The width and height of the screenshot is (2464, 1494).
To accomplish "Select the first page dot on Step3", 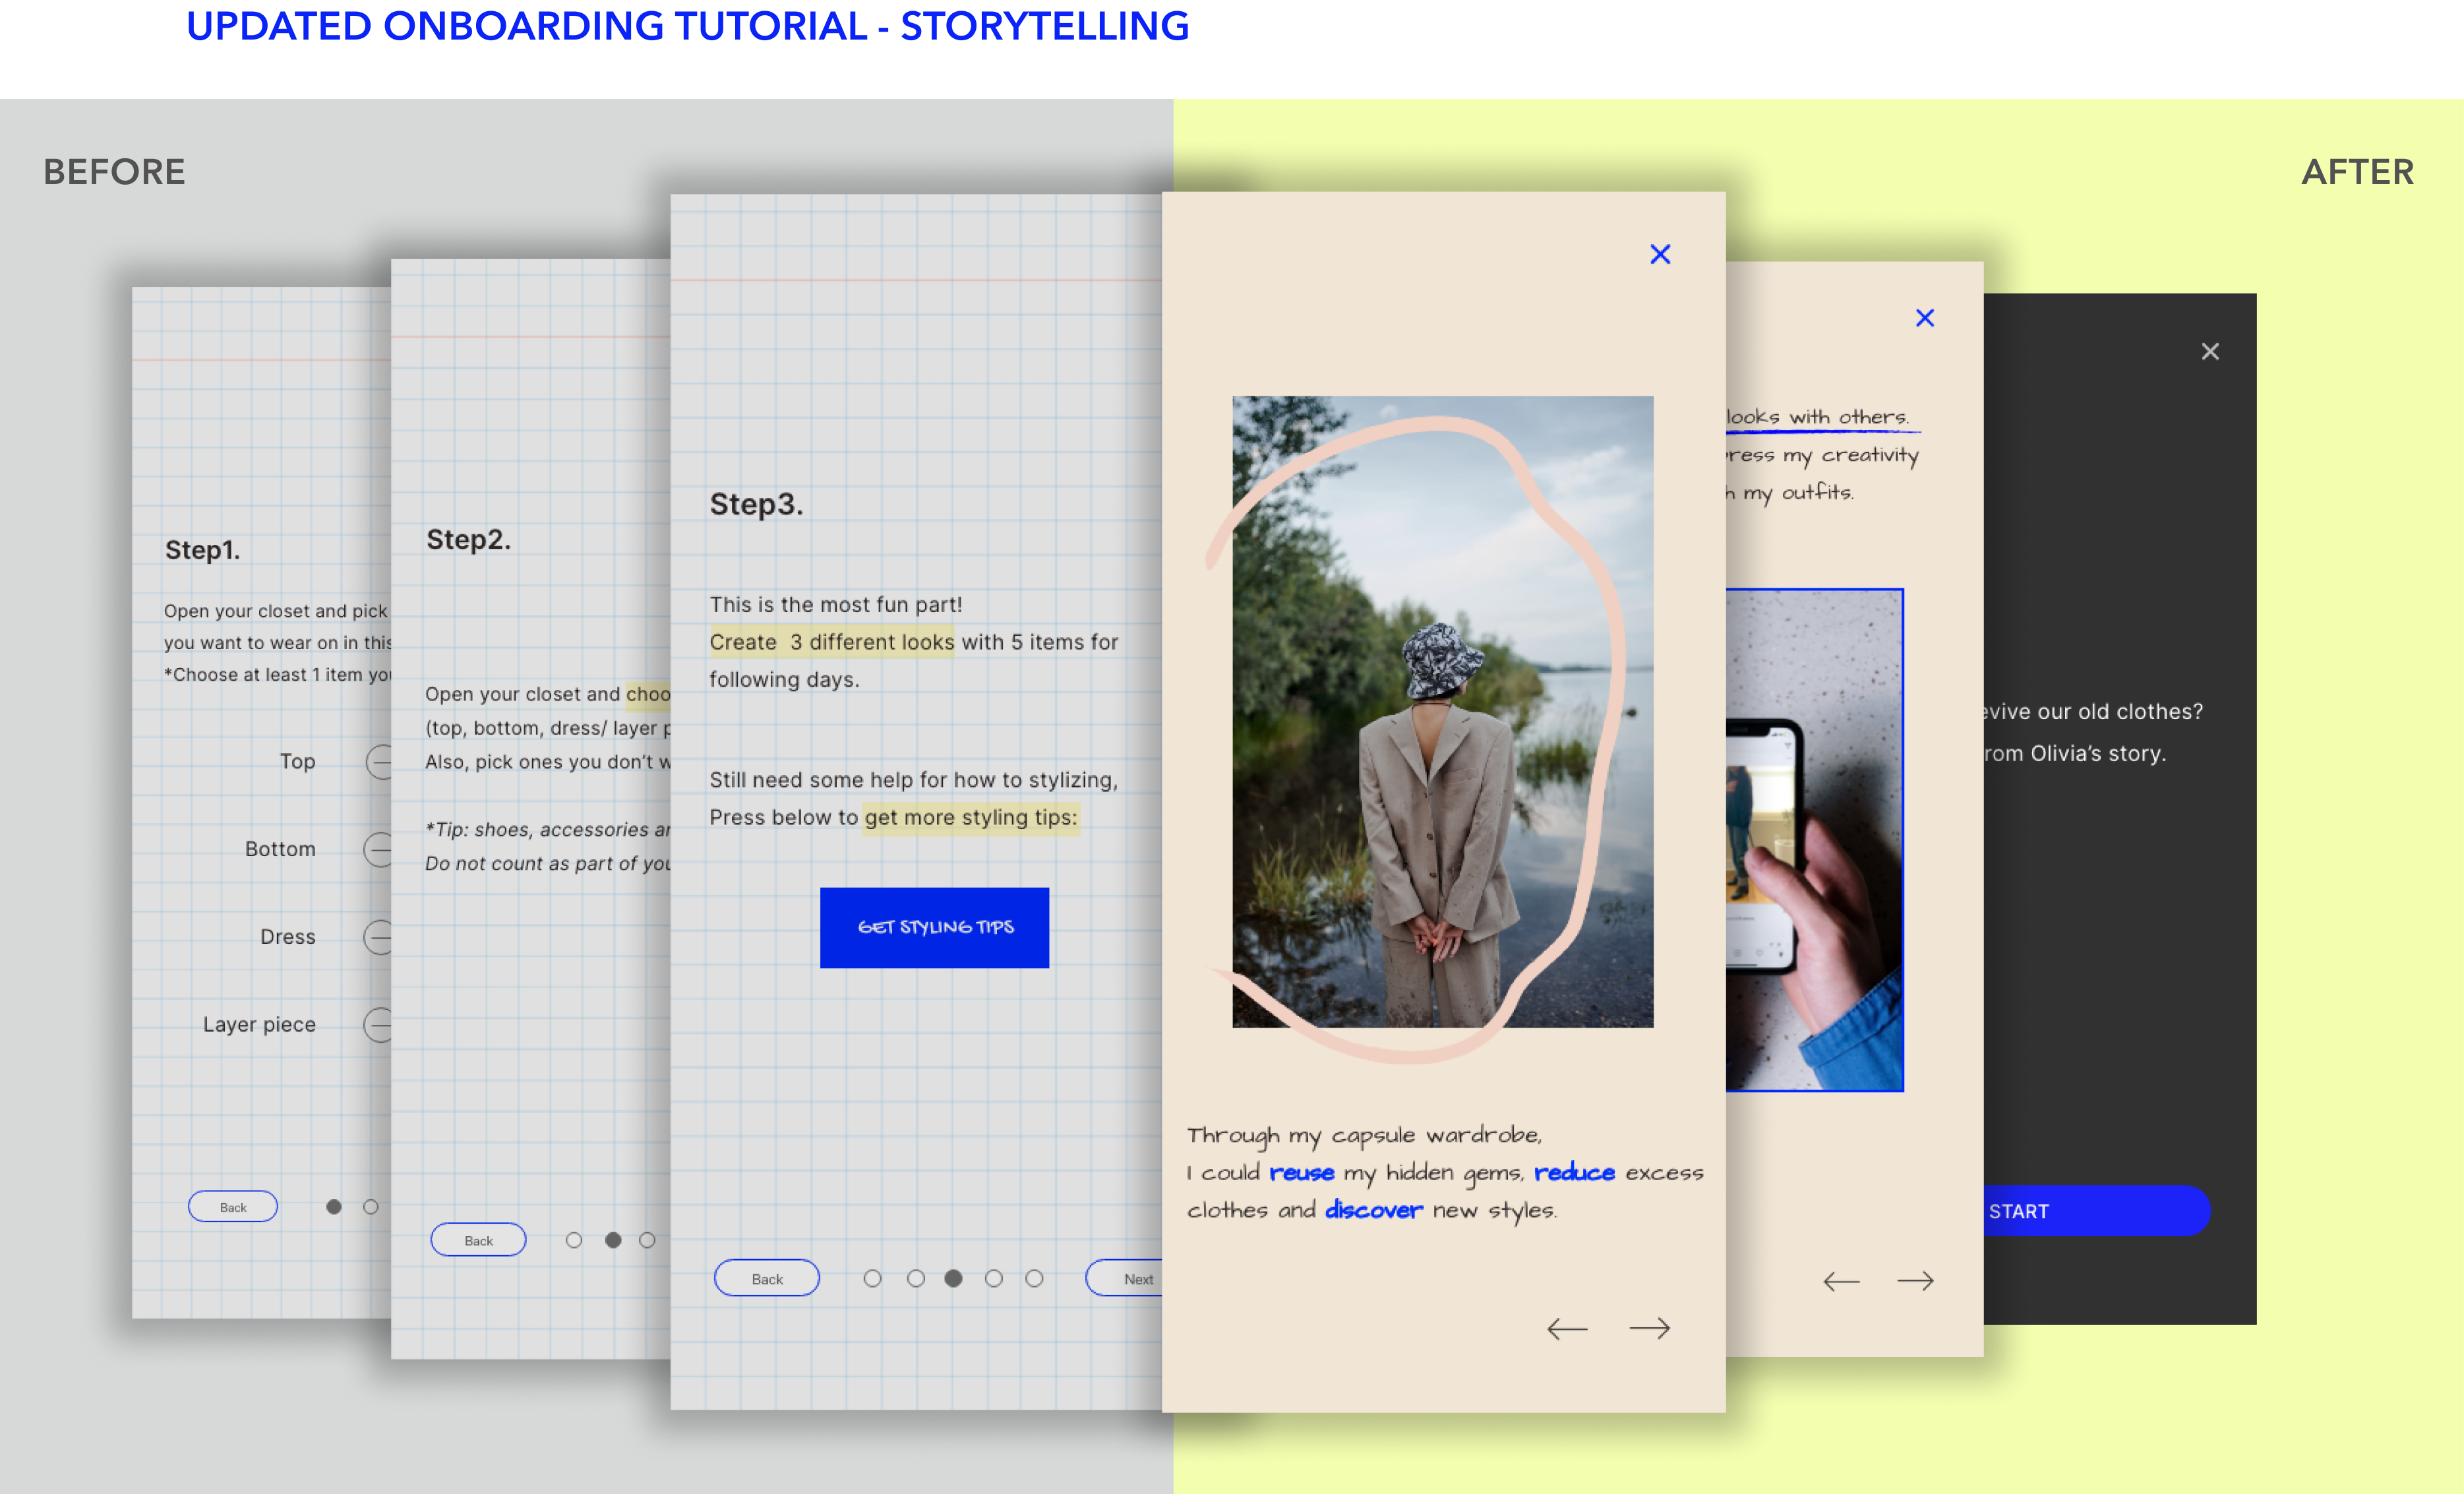I will tap(872, 1279).
